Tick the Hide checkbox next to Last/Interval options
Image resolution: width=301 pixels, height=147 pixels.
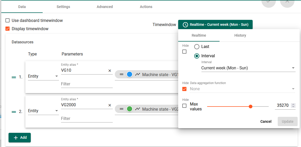[x=184, y=52]
